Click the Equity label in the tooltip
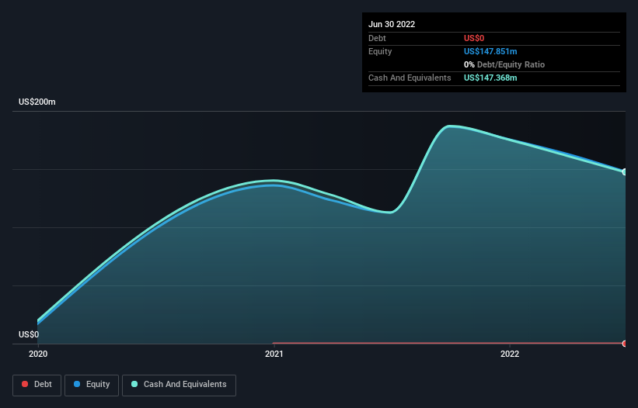This screenshot has height=408, width=638. coord(380,51)
